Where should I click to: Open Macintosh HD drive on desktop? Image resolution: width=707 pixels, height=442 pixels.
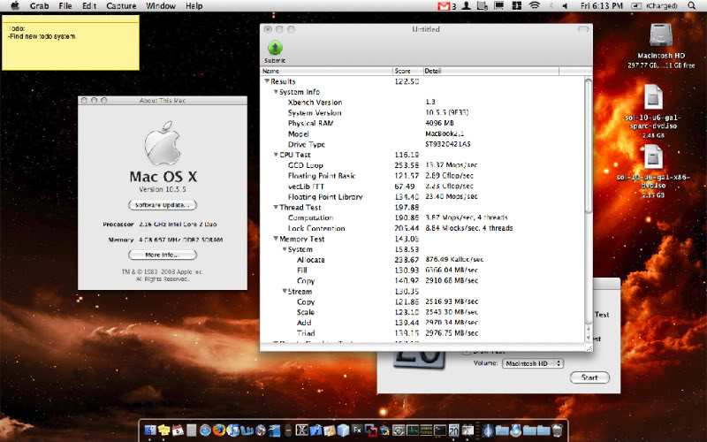[x=663, y=36]
